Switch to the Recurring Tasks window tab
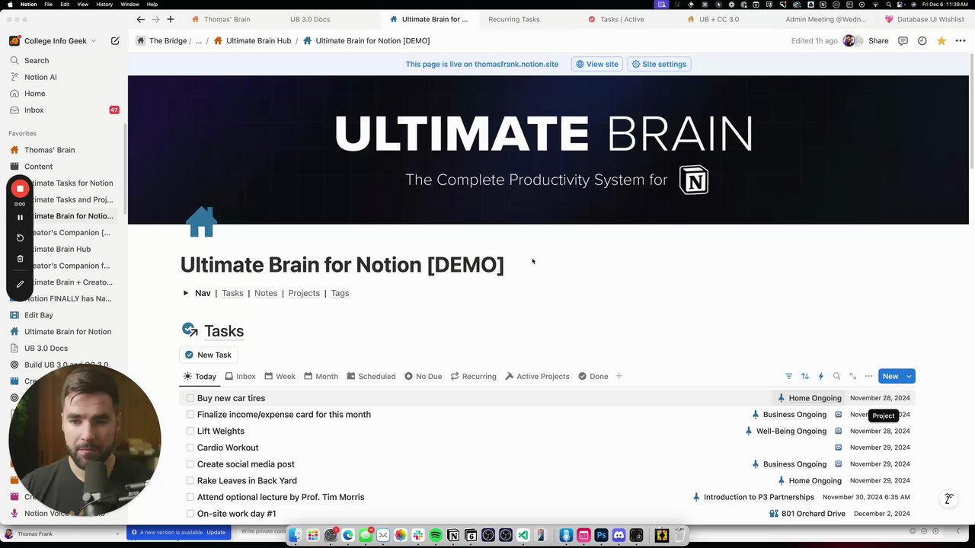This screenshot has width=975, height=548. pyautogui.click(x=513, y=19)
